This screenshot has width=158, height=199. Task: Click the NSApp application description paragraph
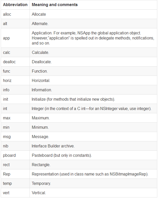tap(93, 38)
